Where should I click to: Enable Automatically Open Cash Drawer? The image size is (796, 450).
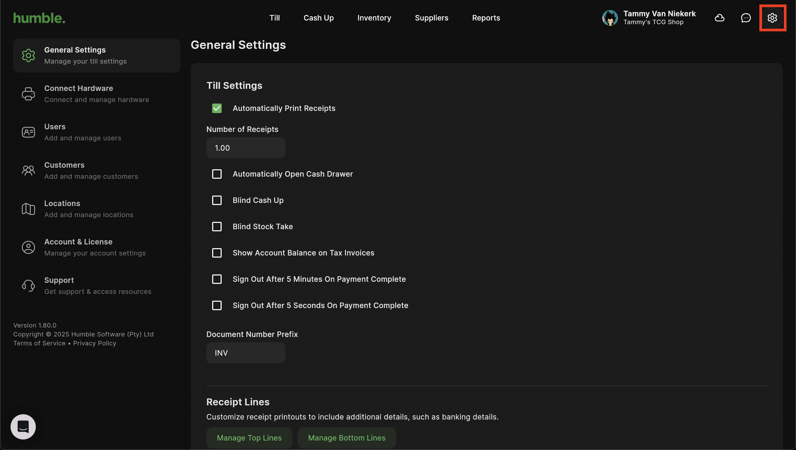(217, 174)
